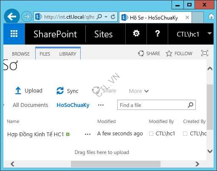The width and height of the screenshot is (217, 171).
Task: Select the Hồ Sơ - HoSoChuaKy browser tab
Action: (x=155, y=17)
